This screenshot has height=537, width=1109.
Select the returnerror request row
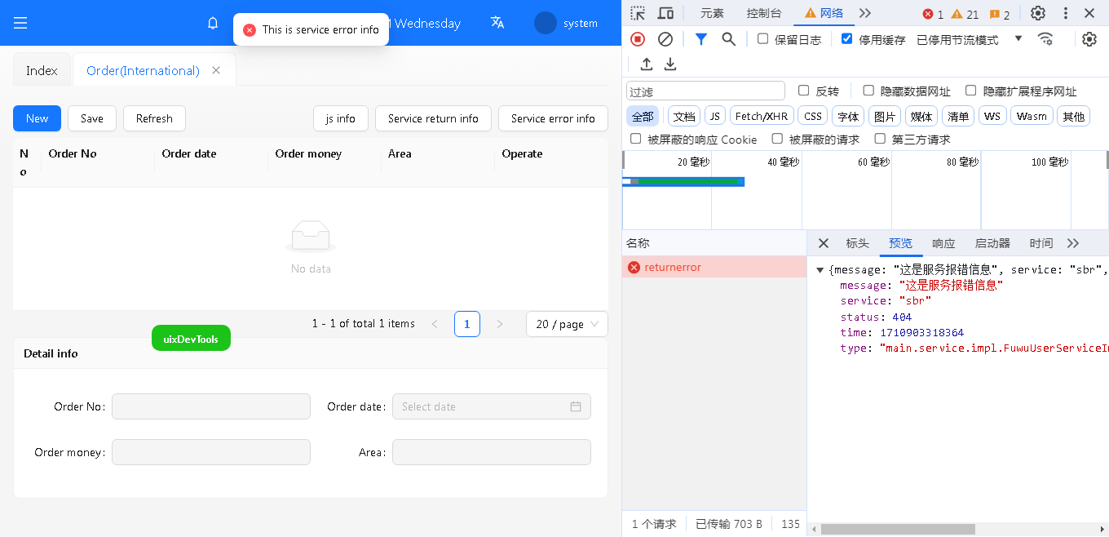point(714,267)
